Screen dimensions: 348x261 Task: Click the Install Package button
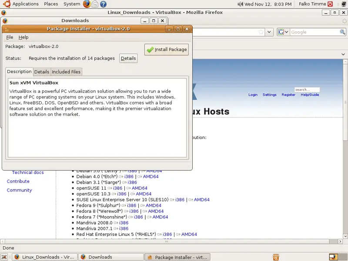[x=167, y=50]
